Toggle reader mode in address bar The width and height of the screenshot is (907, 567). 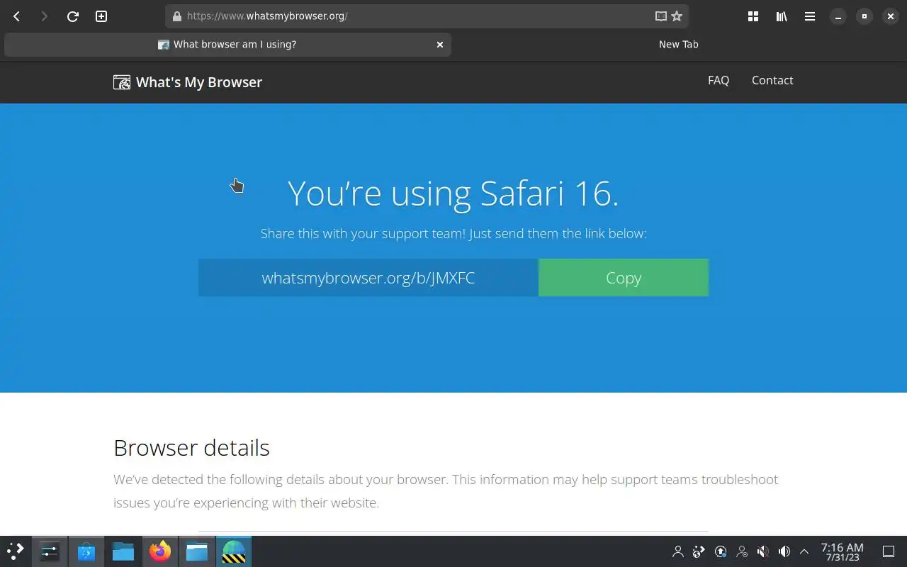click(660, 16)
